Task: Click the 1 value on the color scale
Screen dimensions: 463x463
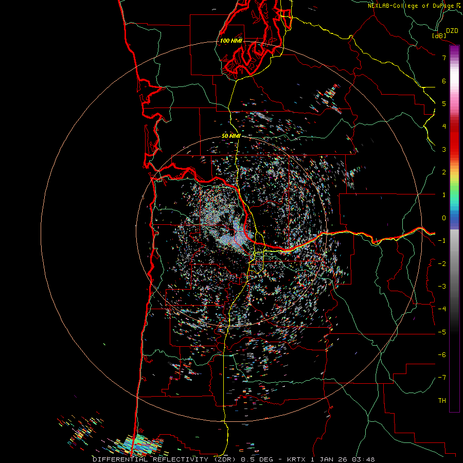Action: [x=444, y=195]
